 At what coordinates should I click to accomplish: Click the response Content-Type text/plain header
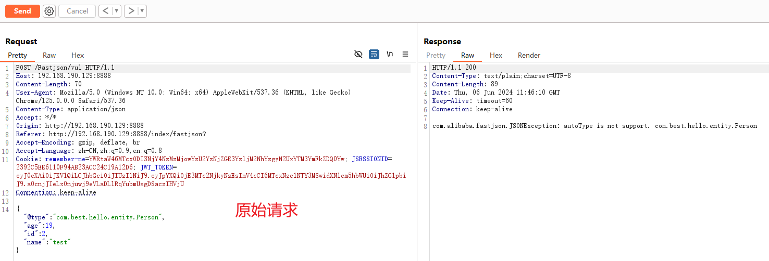(x=501, y=76)
